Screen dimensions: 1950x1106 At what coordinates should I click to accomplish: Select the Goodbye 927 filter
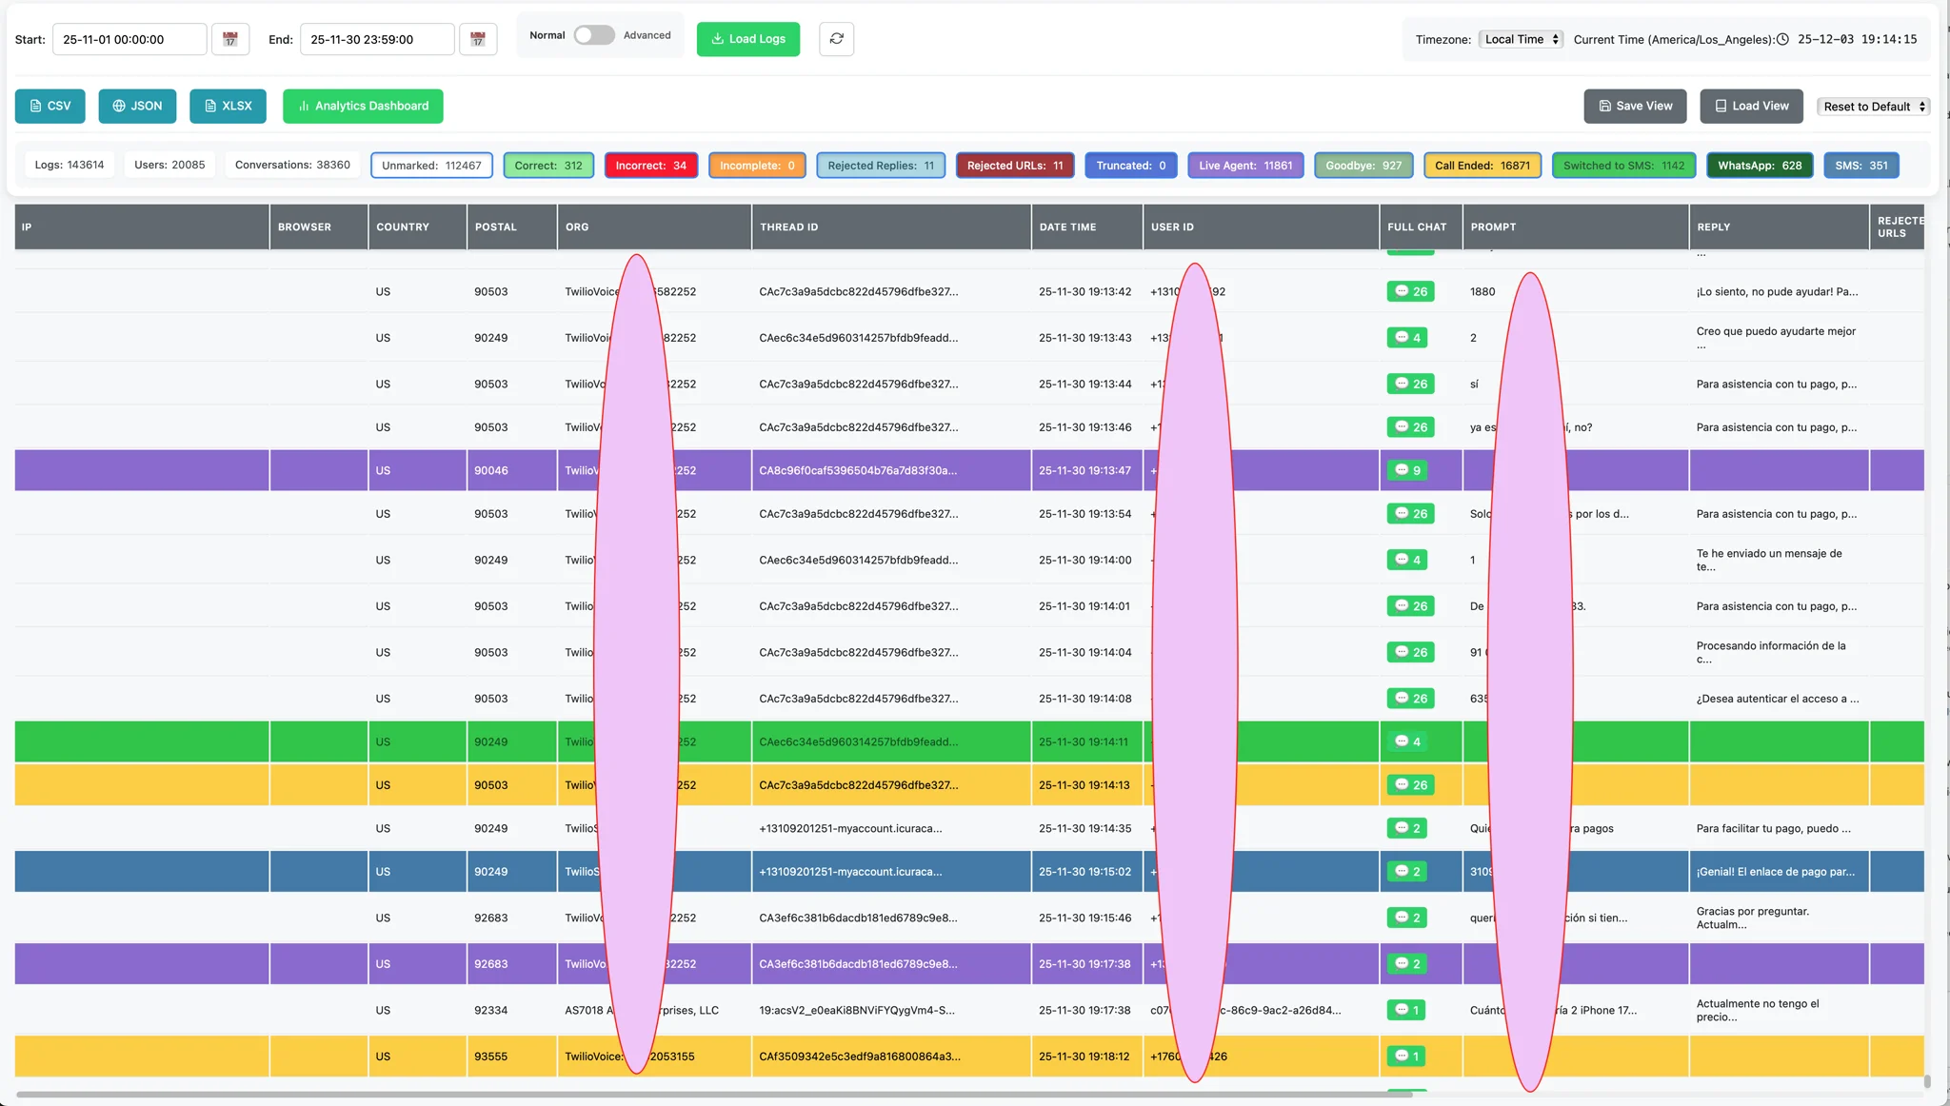pos(1363,166)
